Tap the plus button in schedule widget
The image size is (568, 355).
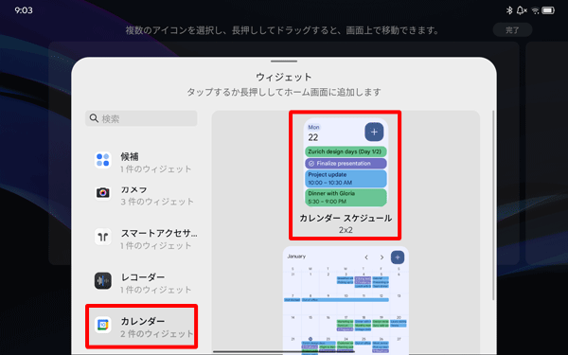(x=374, y=132)
